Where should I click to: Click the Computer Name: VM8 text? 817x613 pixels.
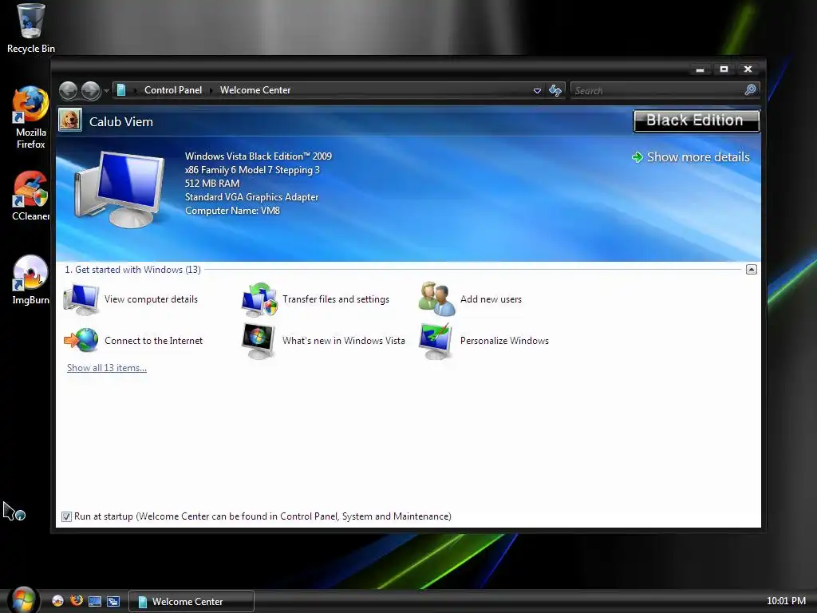[x=232, y=211]
